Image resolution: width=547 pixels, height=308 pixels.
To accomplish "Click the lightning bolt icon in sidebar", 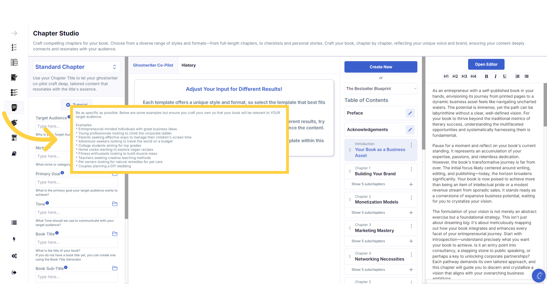I will pos(14,239).
